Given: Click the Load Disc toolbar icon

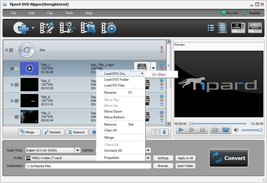Looking at the screenshot, I should coord(21,28).
